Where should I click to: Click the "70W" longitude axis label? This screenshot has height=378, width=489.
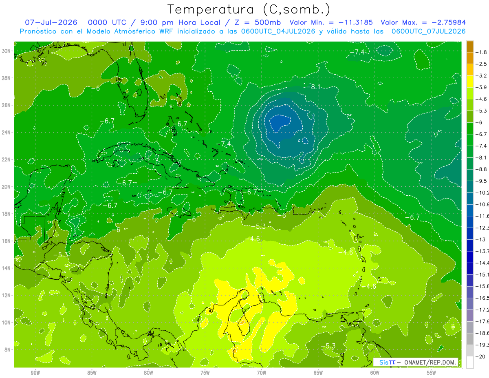pos(262,373)
